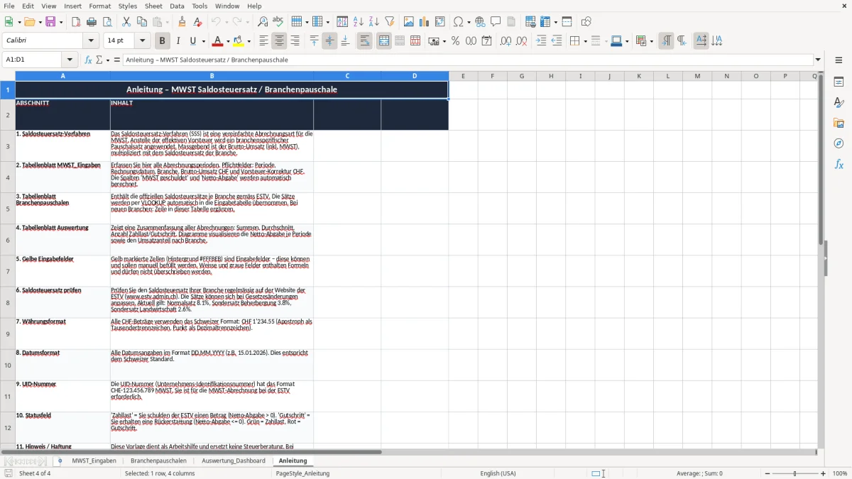Open the Font Name dropdown
The height and width of the screenshot is (479, 852).
tap(90, 41)
